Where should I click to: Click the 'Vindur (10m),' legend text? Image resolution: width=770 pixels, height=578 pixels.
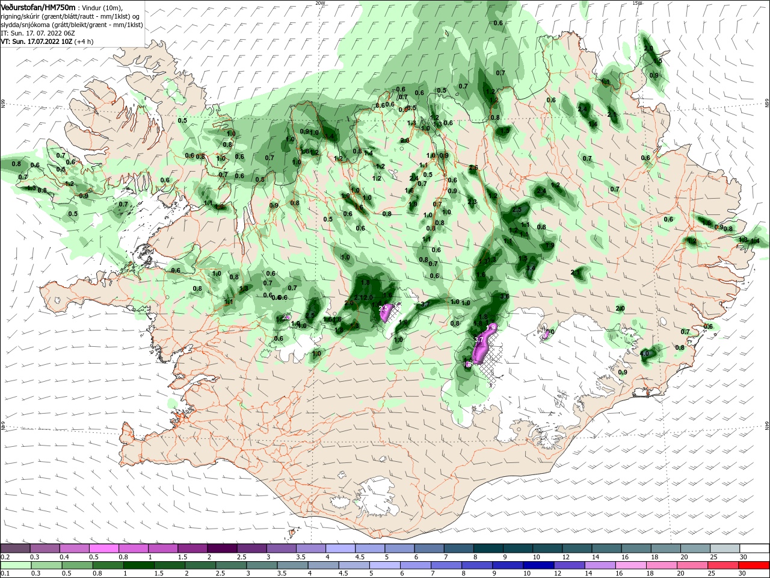pyautogui.click(x=102, y=7)
